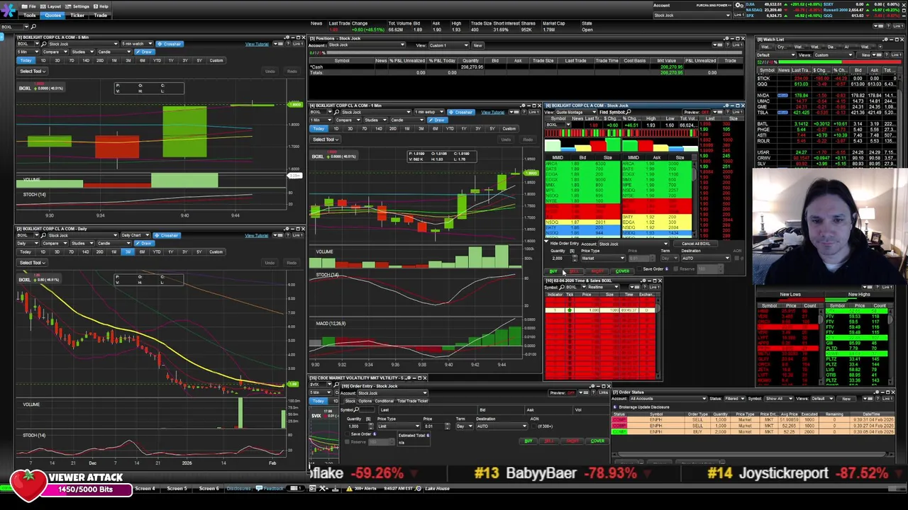
Task: Click symbol search icon in 5 Min chart
Action: (x=43, y=44)
